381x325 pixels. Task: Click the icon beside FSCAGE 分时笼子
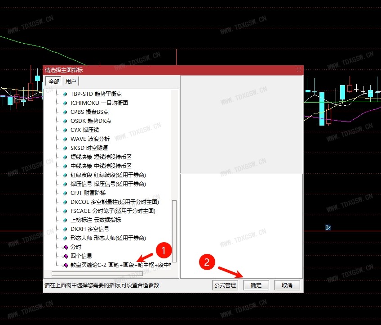[x=65, y=211]
